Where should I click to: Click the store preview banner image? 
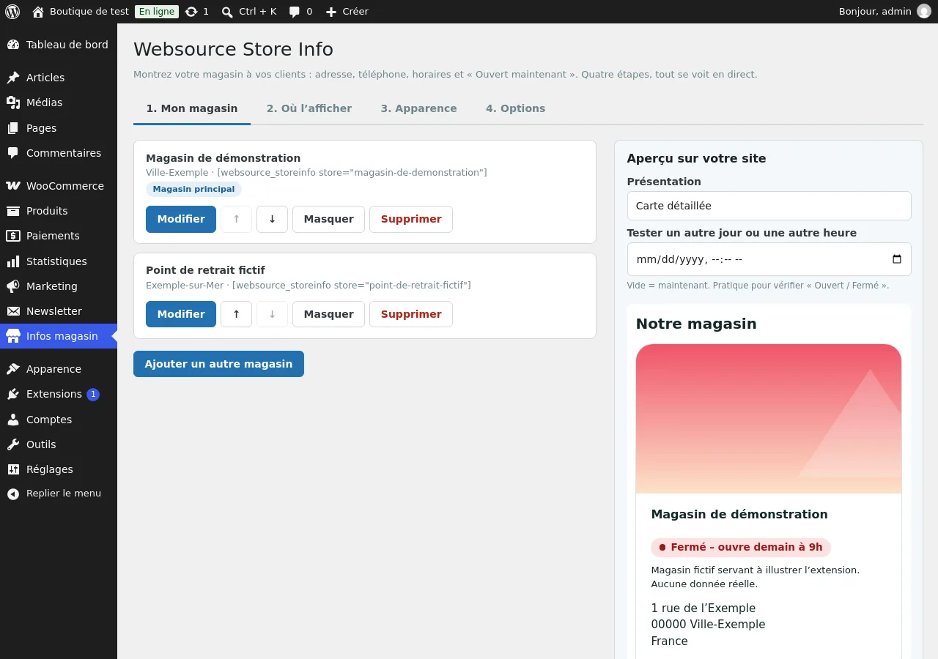click(x=769, y=419)
